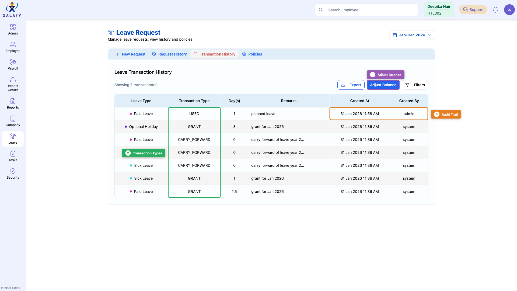
Task: Open the Payroll module
Action: click(x=13, y=64)
